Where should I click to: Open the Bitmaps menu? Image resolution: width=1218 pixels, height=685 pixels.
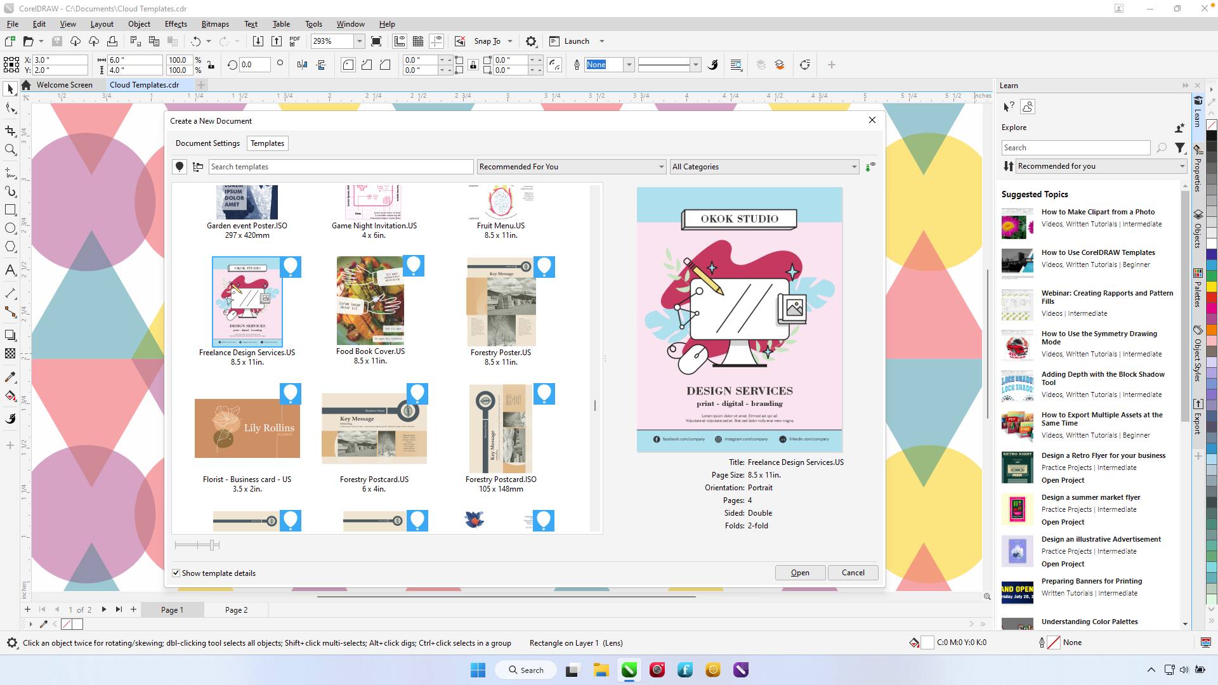pyautogui.click(x=214, y=24)
